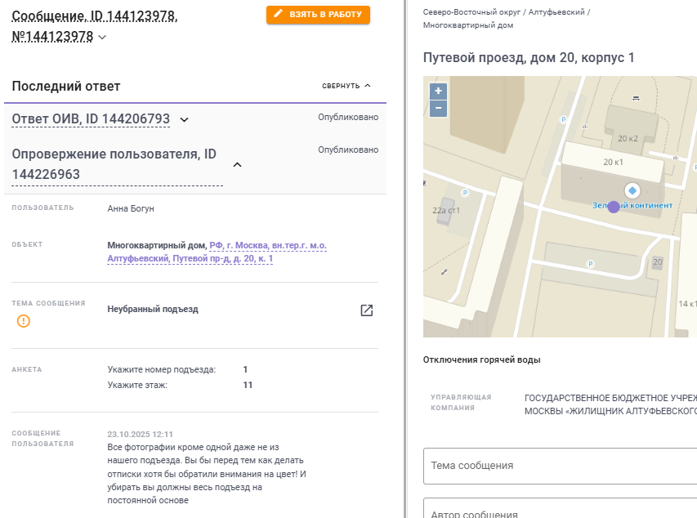Screen dimensions: 697x518
Task: Focus the Тема сообщения input field
Action: (560, 466)
